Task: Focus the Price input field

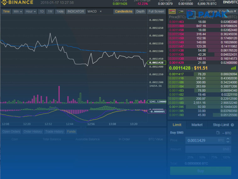Action: pyautogui.click(x=208, y=140)
